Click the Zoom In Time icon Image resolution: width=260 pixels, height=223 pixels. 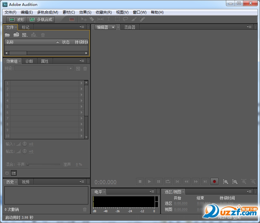[244, 182]
